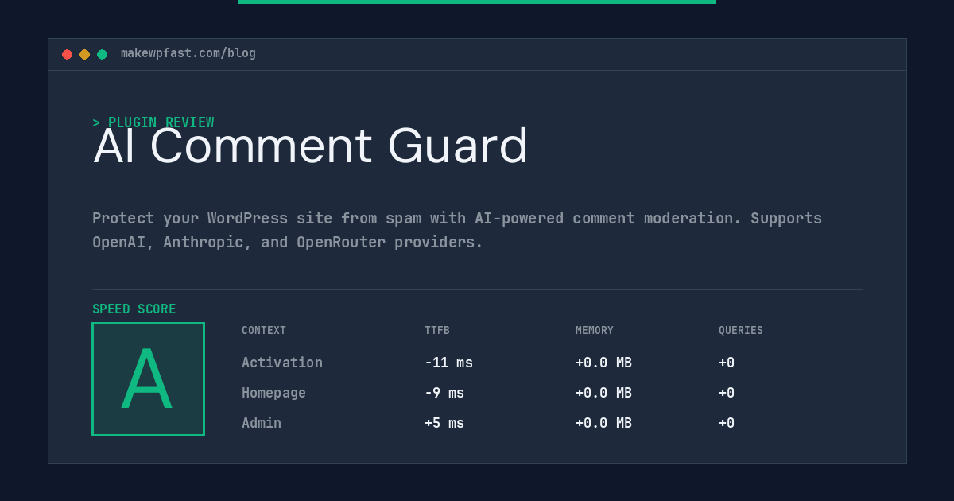Select the Homepage row label
The width and height of the screenshot is (954, 501).
273,393
